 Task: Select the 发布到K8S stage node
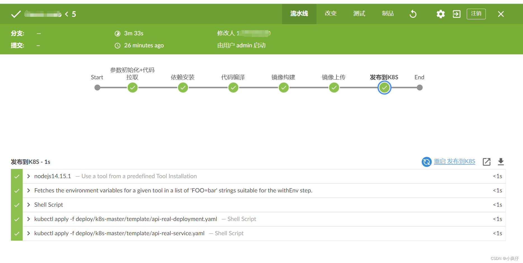384,88
